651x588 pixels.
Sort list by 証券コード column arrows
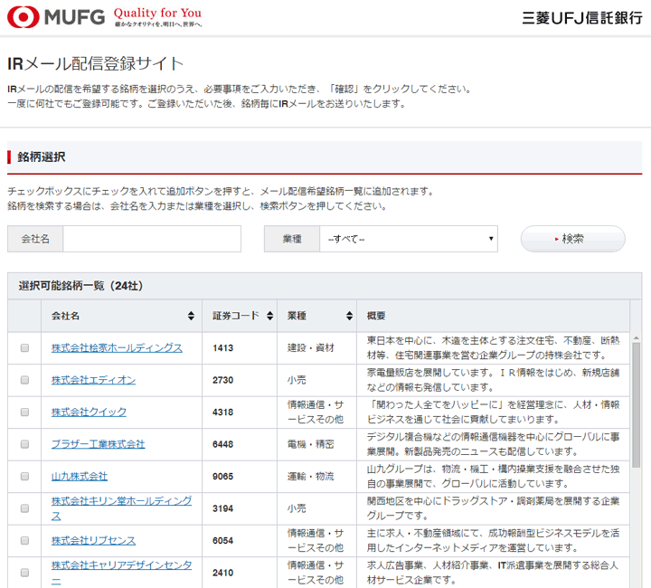click(x=269, y=316)
